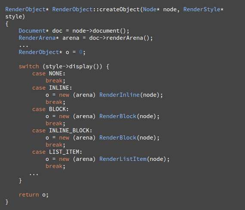Click RenderInline(node) constructor call
245x210 pixels.
pos(129,95)
